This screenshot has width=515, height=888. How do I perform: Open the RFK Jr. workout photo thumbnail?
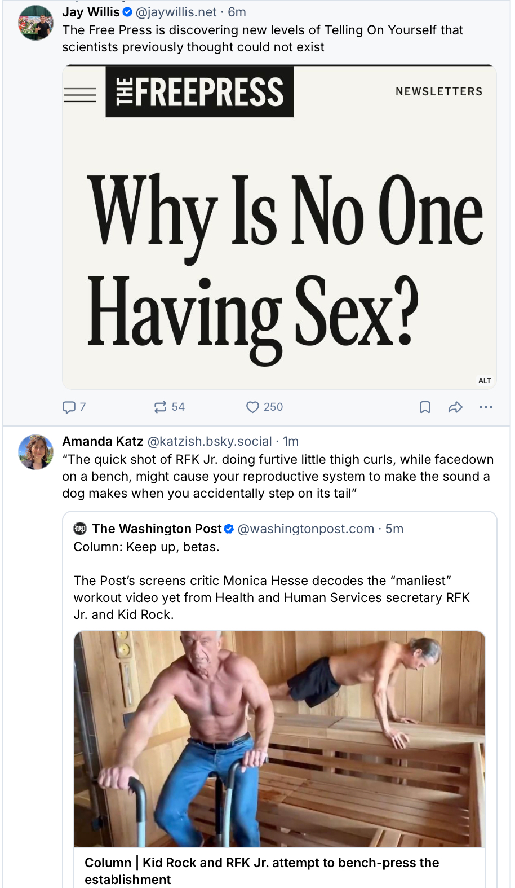click(279, 738)
